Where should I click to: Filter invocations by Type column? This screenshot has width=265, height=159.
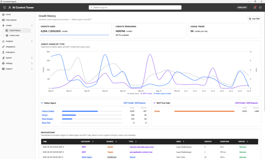pos(136,141)
